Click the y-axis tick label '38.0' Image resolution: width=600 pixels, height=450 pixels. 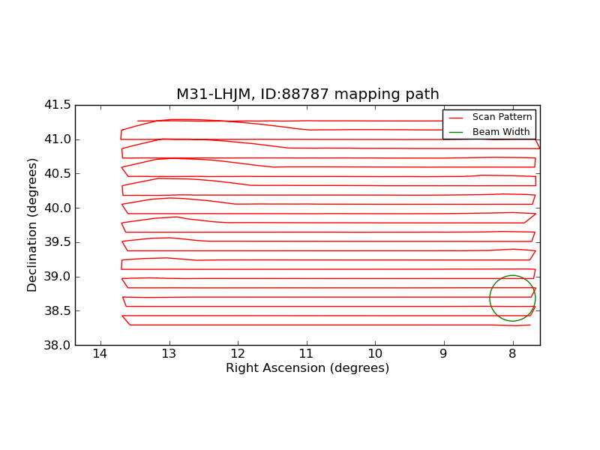58,345
